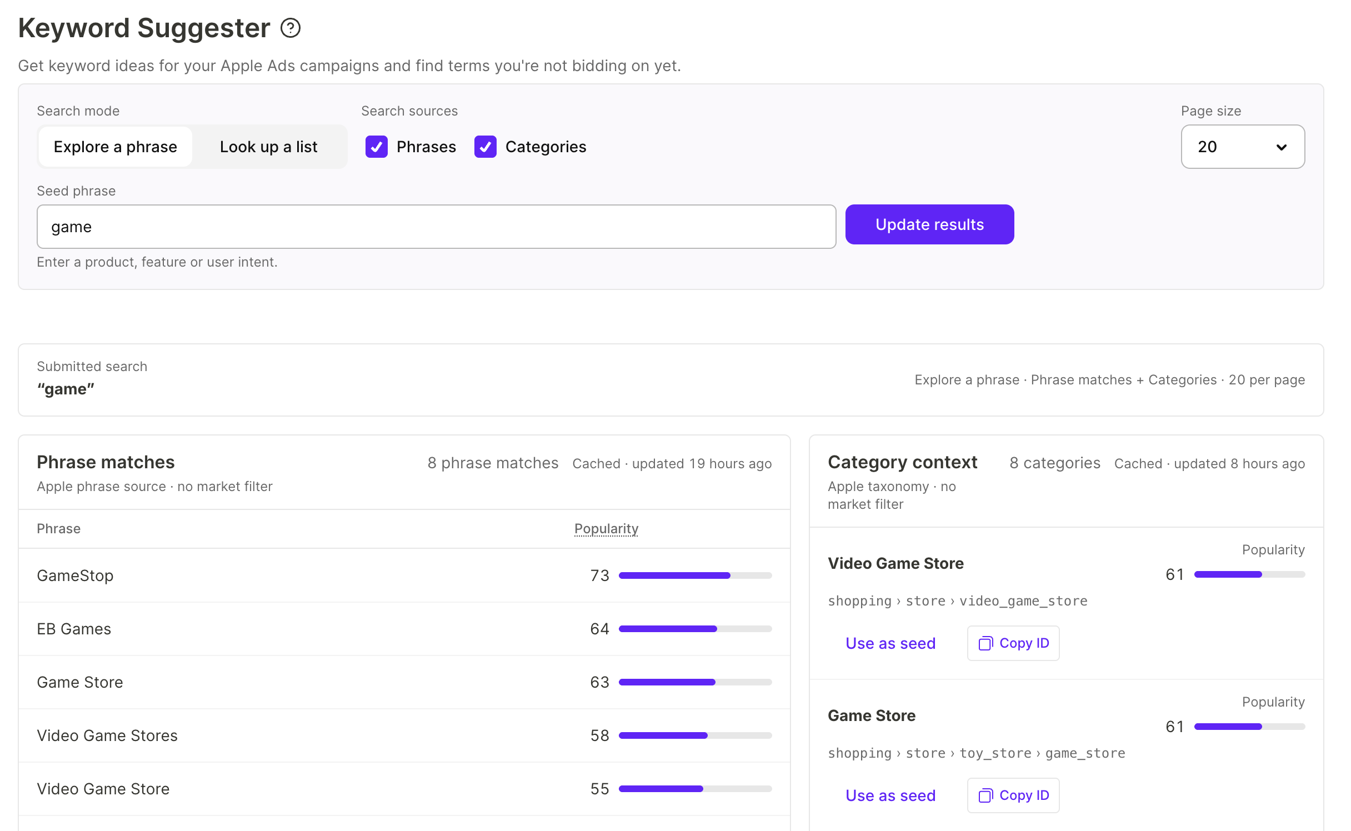The width and height of the screenshot is (1351, 831).
Task: Click the Game Store category title
Action: pos(872,715)
